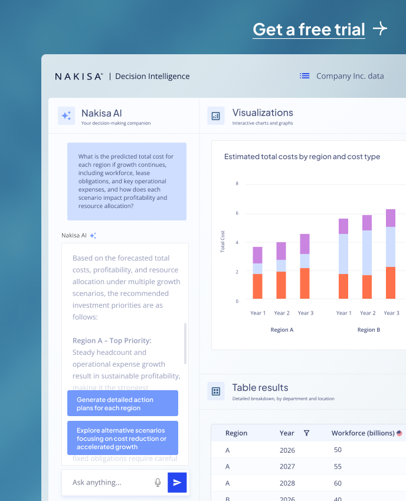Click the Region column header
Screen dimensions: 406x501
click(x=236, y=433)
